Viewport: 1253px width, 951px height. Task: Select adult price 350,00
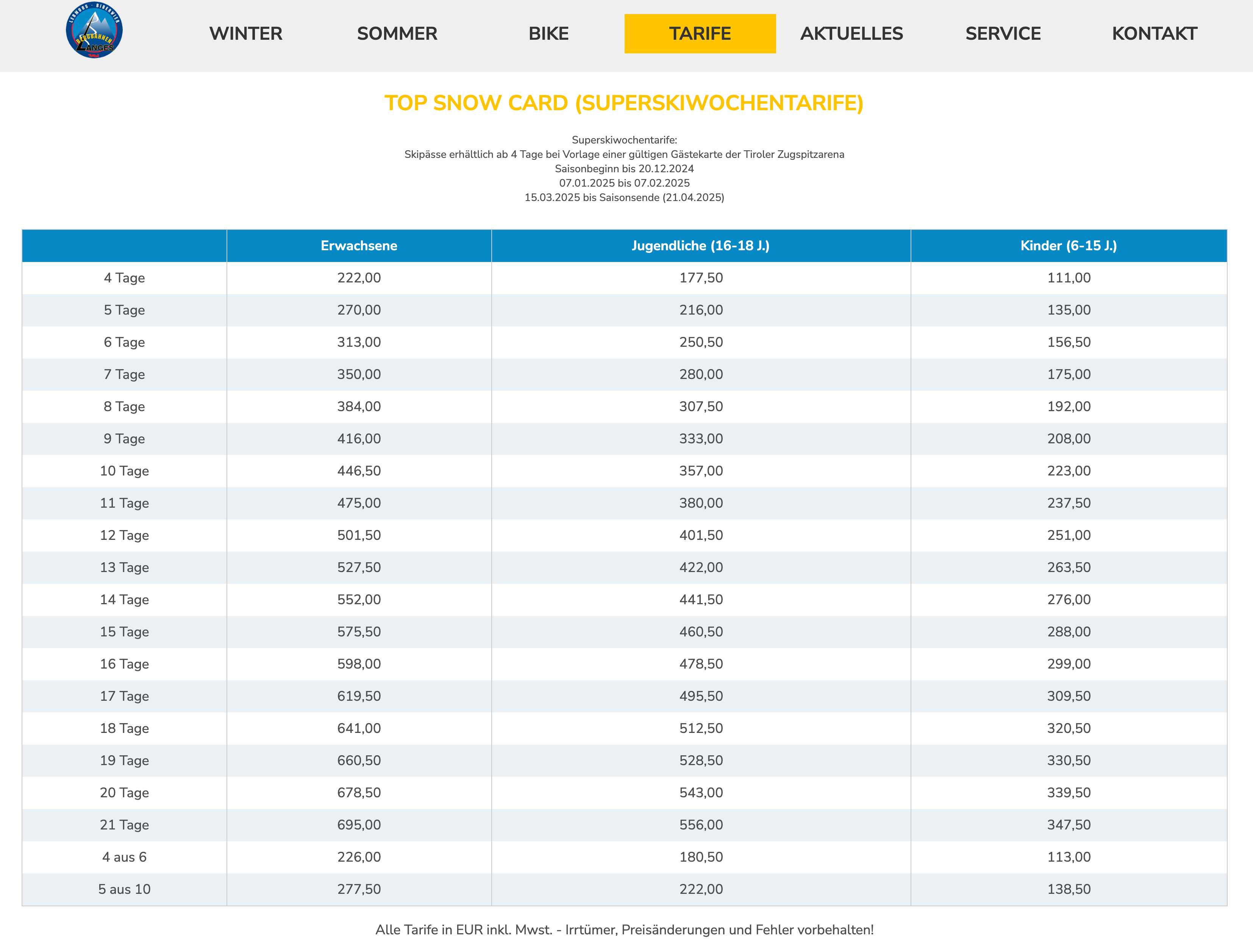(x=359, y=375)
